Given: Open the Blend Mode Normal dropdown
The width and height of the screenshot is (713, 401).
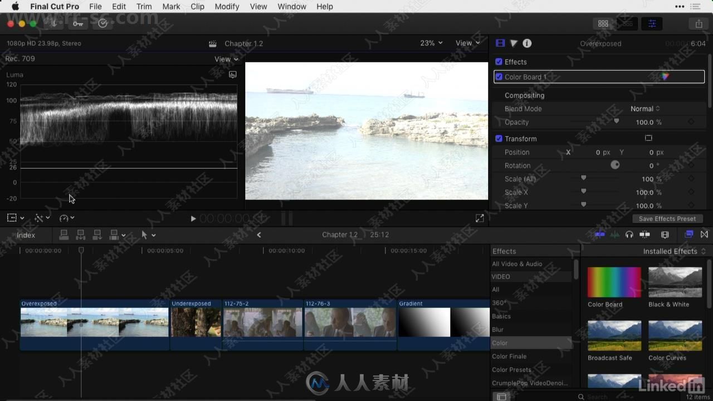Looking at the screenshot, I should pyautogui.click(x=645, y=109).
